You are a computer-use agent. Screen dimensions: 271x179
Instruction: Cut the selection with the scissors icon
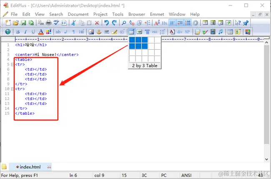[74, 23]
